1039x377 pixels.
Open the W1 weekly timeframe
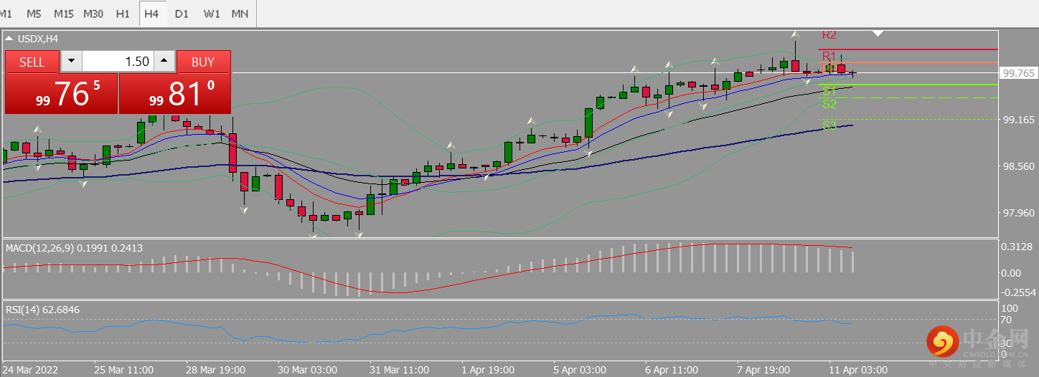click(x=212, y=14)
